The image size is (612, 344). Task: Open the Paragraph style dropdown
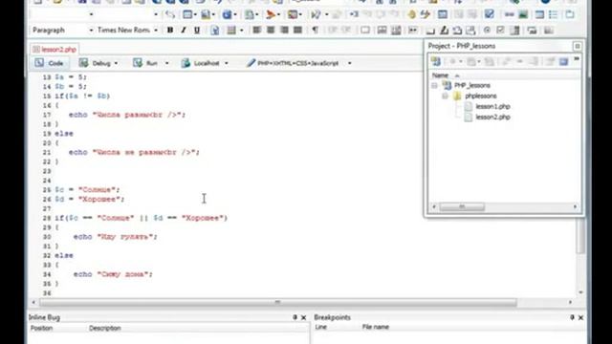click(91, 30)
